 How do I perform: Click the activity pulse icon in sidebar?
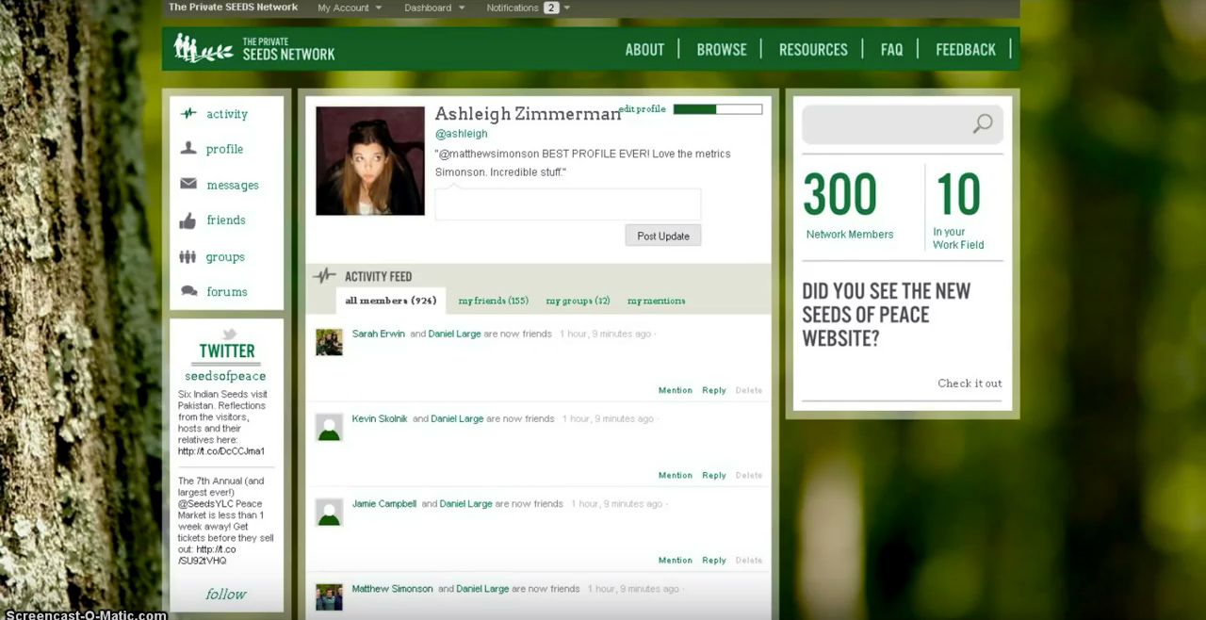click(188, 113)
